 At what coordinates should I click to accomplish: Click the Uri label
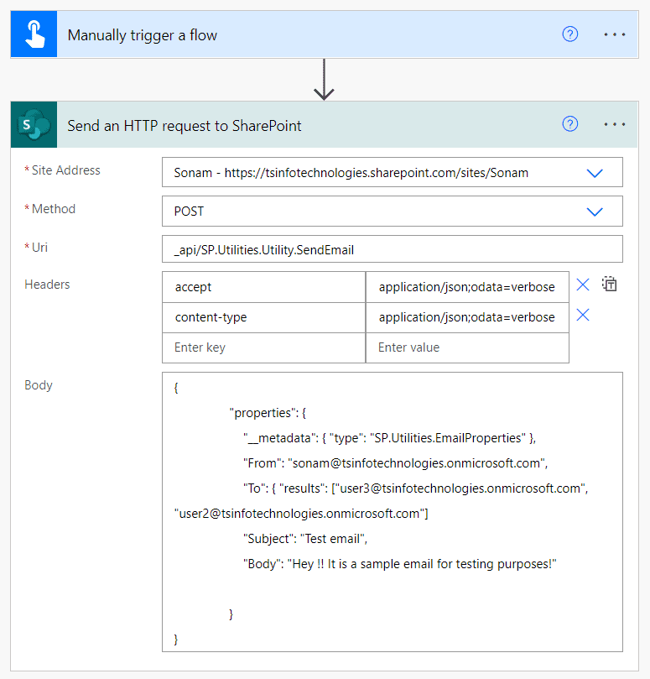click(39, 248)
